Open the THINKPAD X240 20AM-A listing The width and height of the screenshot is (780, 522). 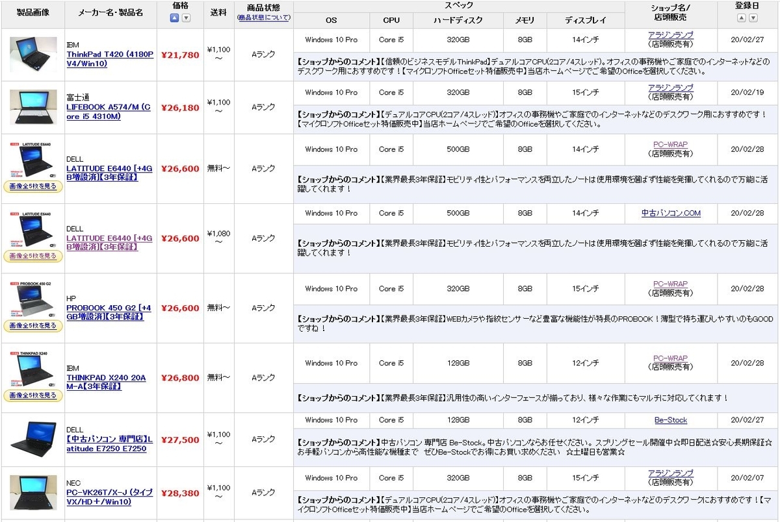click(x=108, y=382)
